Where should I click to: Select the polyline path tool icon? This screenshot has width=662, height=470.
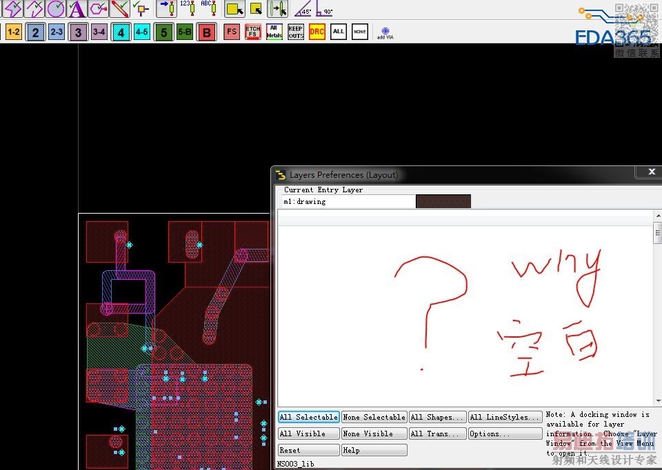click(34, 8)
